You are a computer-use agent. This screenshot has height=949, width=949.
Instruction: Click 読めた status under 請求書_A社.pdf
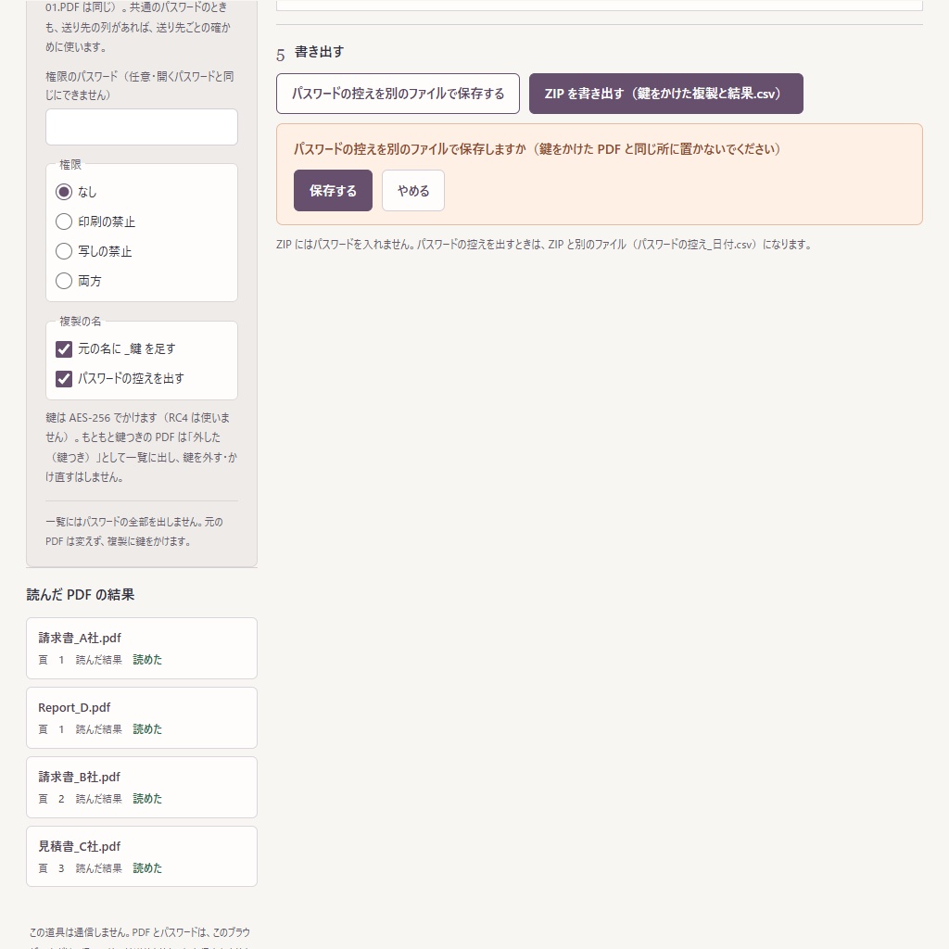147,660
